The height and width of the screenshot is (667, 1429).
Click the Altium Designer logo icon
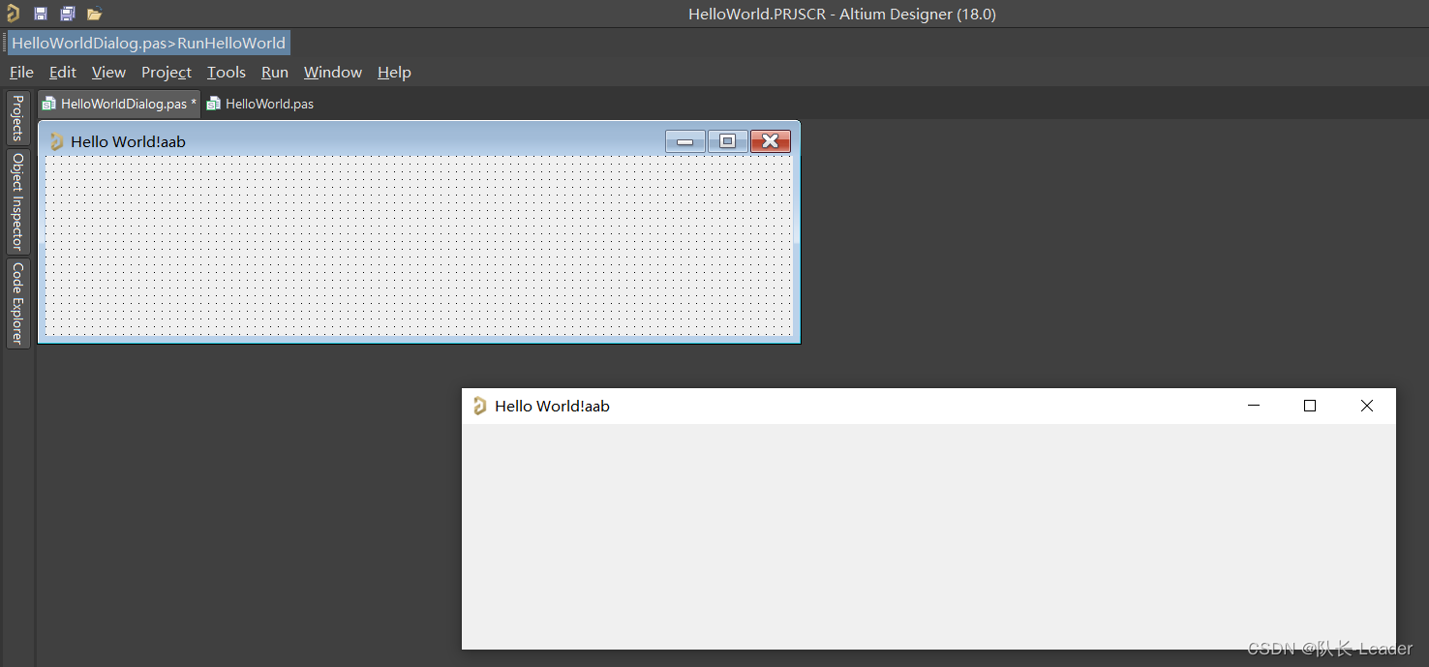pos(13,14)
